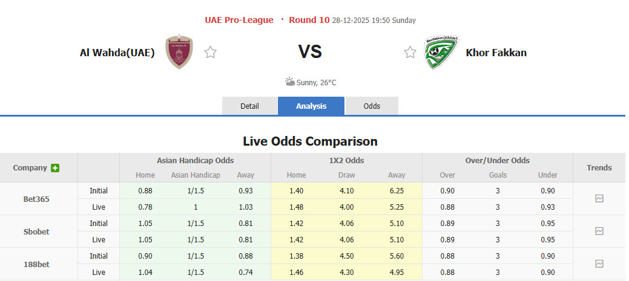Image resolution: width=629 pixels, height=281 pixels.
Task: Switch to the Detail tab
Action: coord(249,106)
